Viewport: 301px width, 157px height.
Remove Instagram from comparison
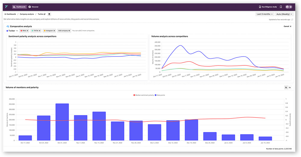54,31
